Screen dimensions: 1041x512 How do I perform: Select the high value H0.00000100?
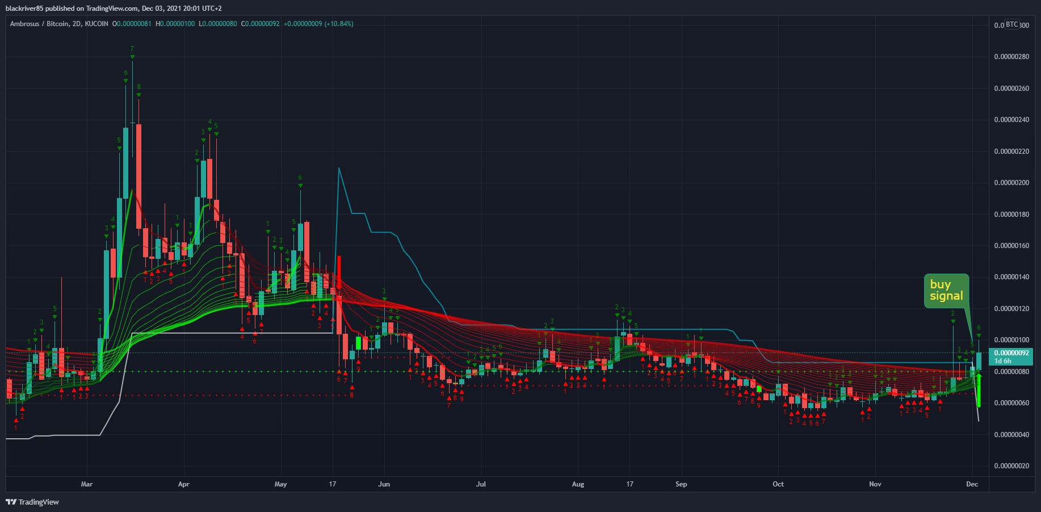coord(175,24)
